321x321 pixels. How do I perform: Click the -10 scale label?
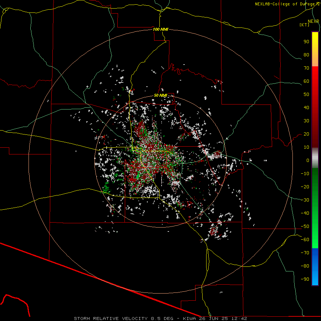[305, 174]
